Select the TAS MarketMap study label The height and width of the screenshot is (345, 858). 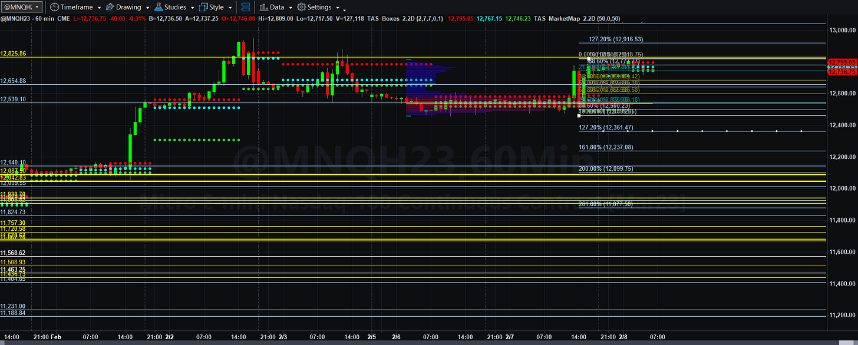(x=557, y=19)
